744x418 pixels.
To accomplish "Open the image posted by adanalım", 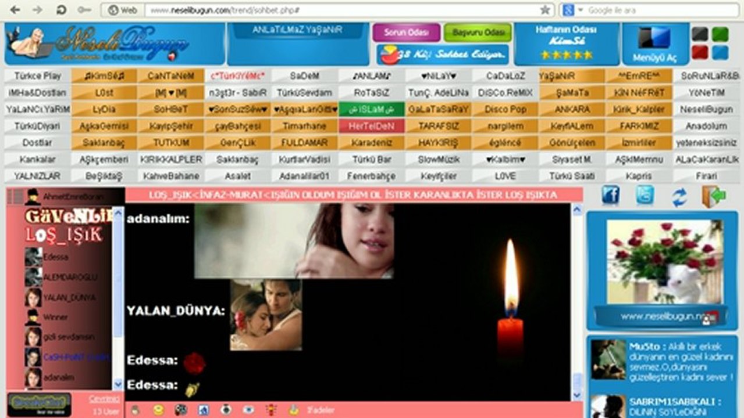I will [x=294, y=240].
